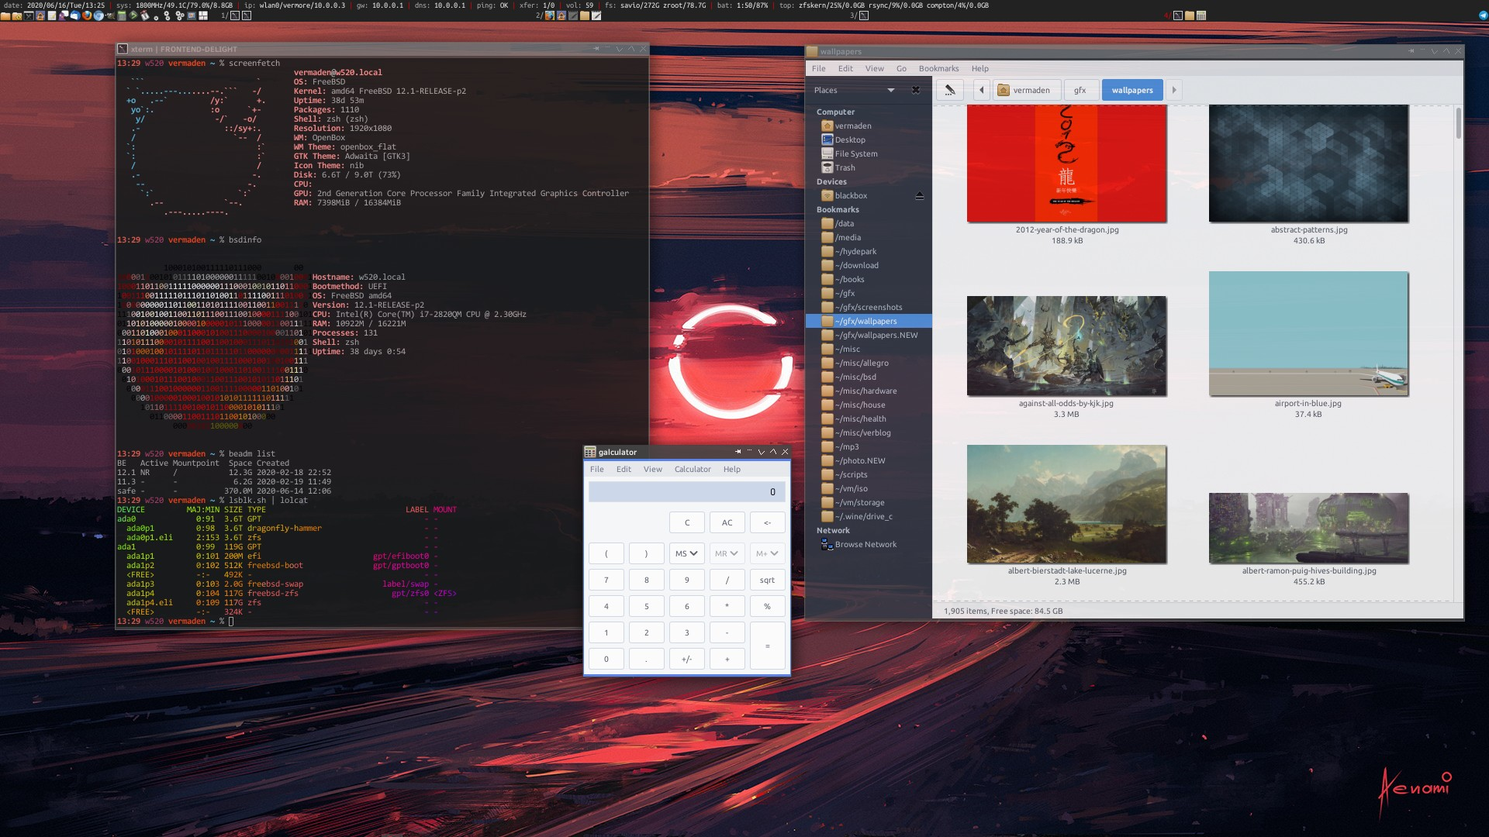This screenshot has width=1489, height=837.
Task: Expand the MS memory store dropdown
Action: pos(686,553)
